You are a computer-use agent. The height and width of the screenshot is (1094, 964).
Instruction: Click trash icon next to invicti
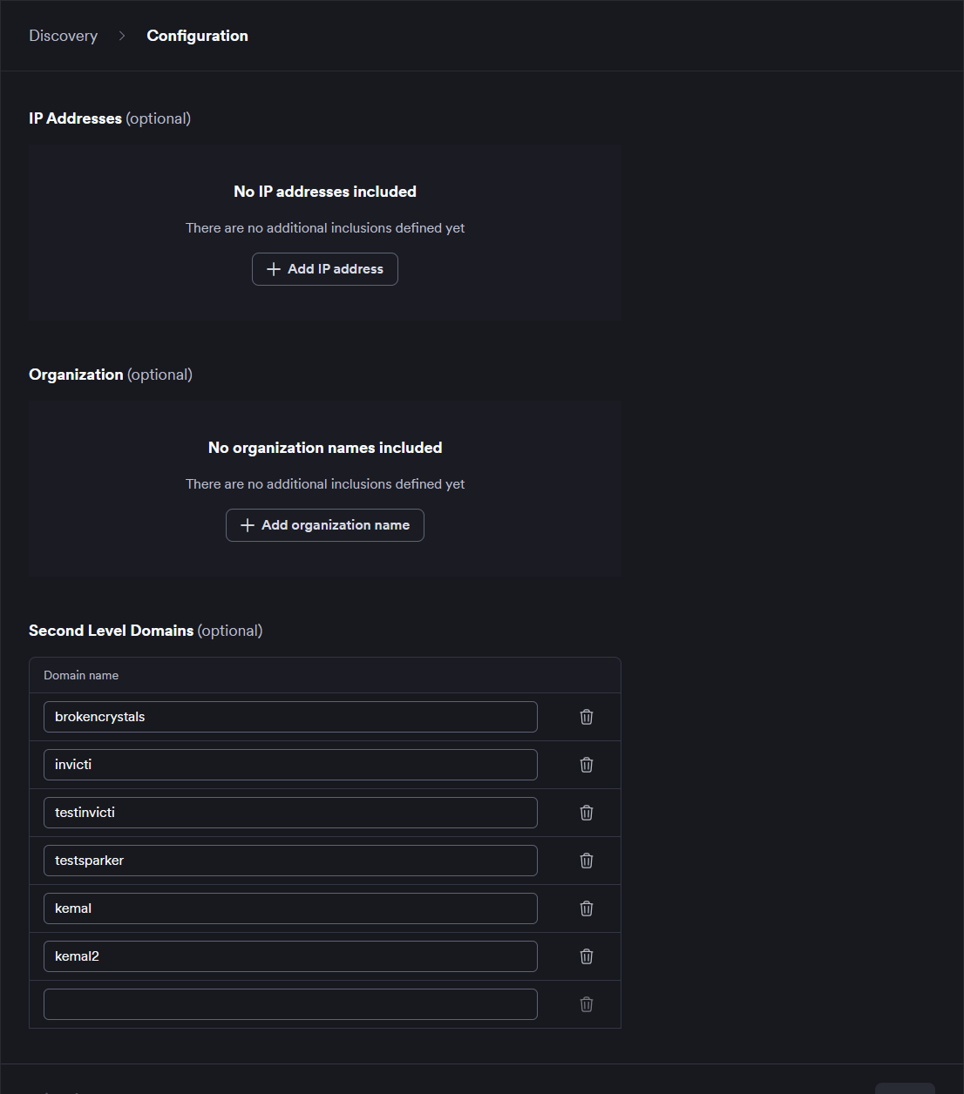[587, 765]
